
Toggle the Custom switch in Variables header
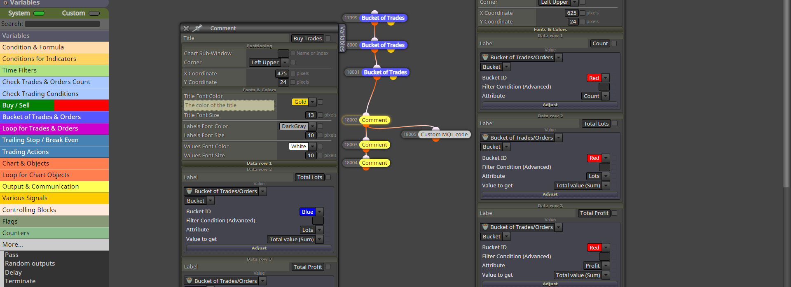pyautogui.click(x=94, y=13)
